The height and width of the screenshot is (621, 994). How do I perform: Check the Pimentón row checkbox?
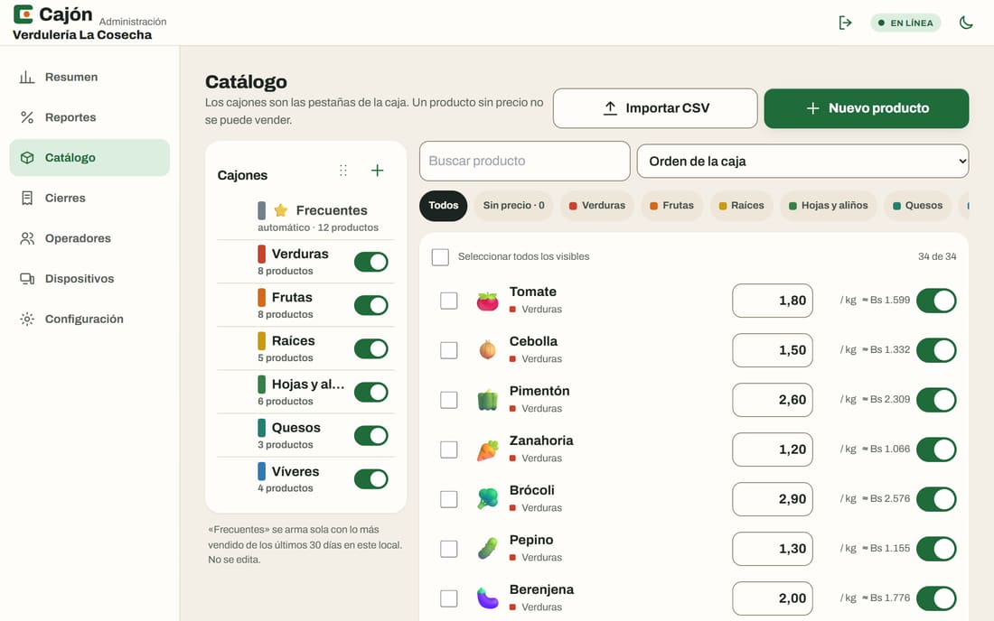click(449, 400)
